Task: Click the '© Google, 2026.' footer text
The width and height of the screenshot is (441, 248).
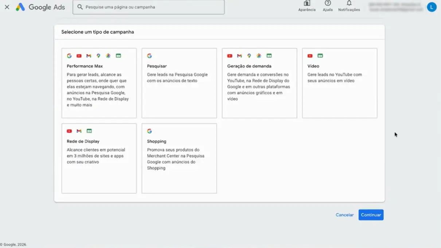Action: (13, 245)
